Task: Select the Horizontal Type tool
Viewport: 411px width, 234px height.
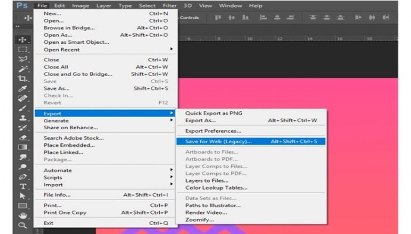Action: [22, 187]
